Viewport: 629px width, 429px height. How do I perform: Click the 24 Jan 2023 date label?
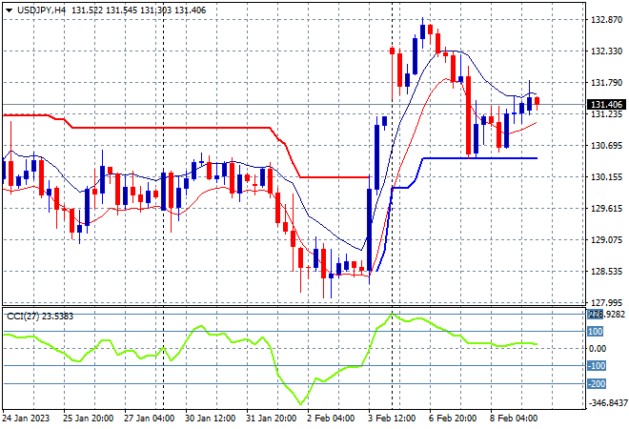coord(26,419)
